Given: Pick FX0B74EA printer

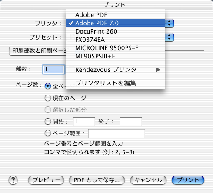Looking at the screenshot, I should point(115,40).
